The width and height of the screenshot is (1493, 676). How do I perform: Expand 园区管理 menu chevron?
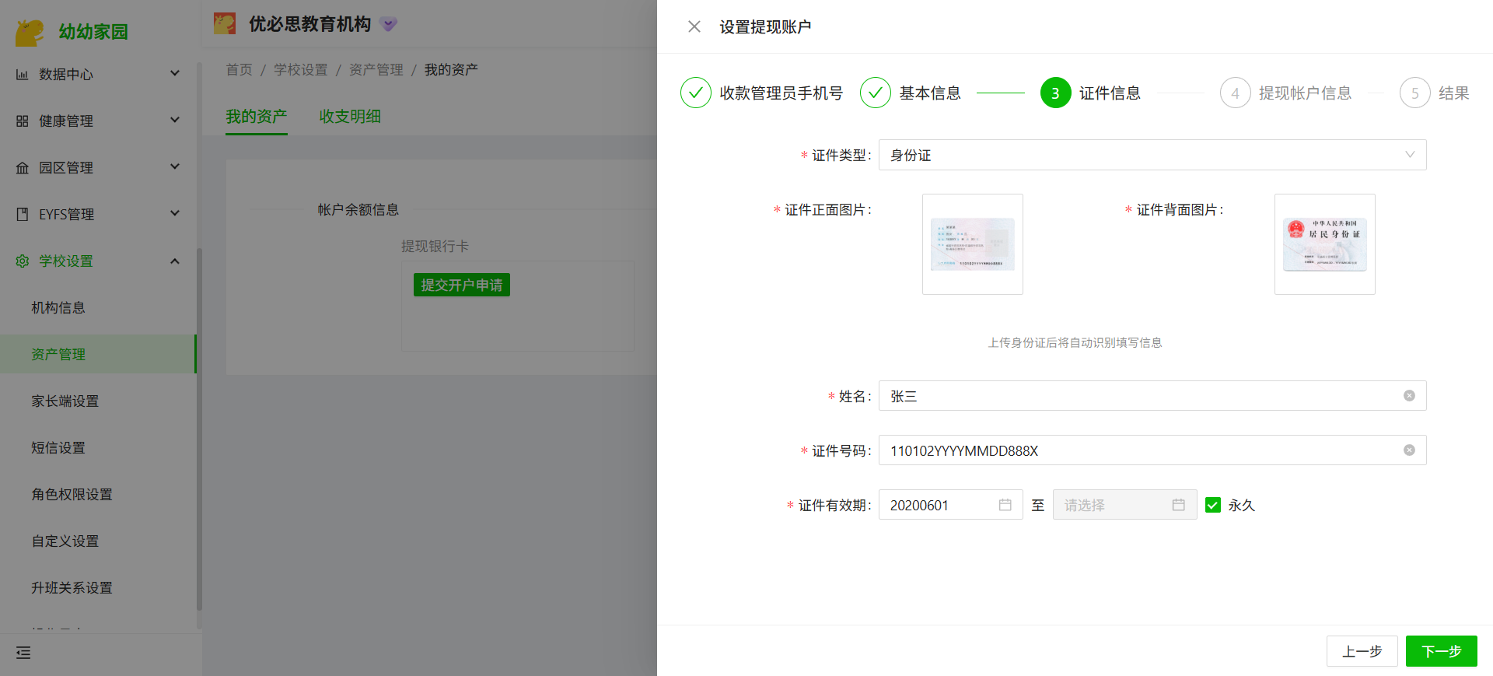click(175, 166)
